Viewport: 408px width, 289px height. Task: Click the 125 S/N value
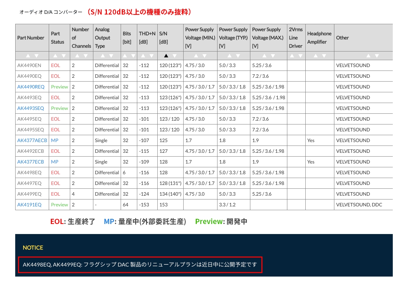coord(164,140)
